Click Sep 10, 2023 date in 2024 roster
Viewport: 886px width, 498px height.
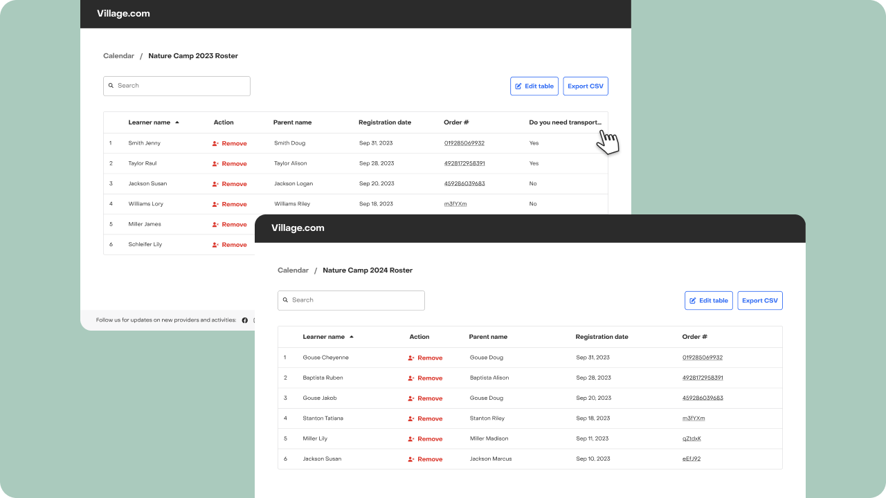593,459
